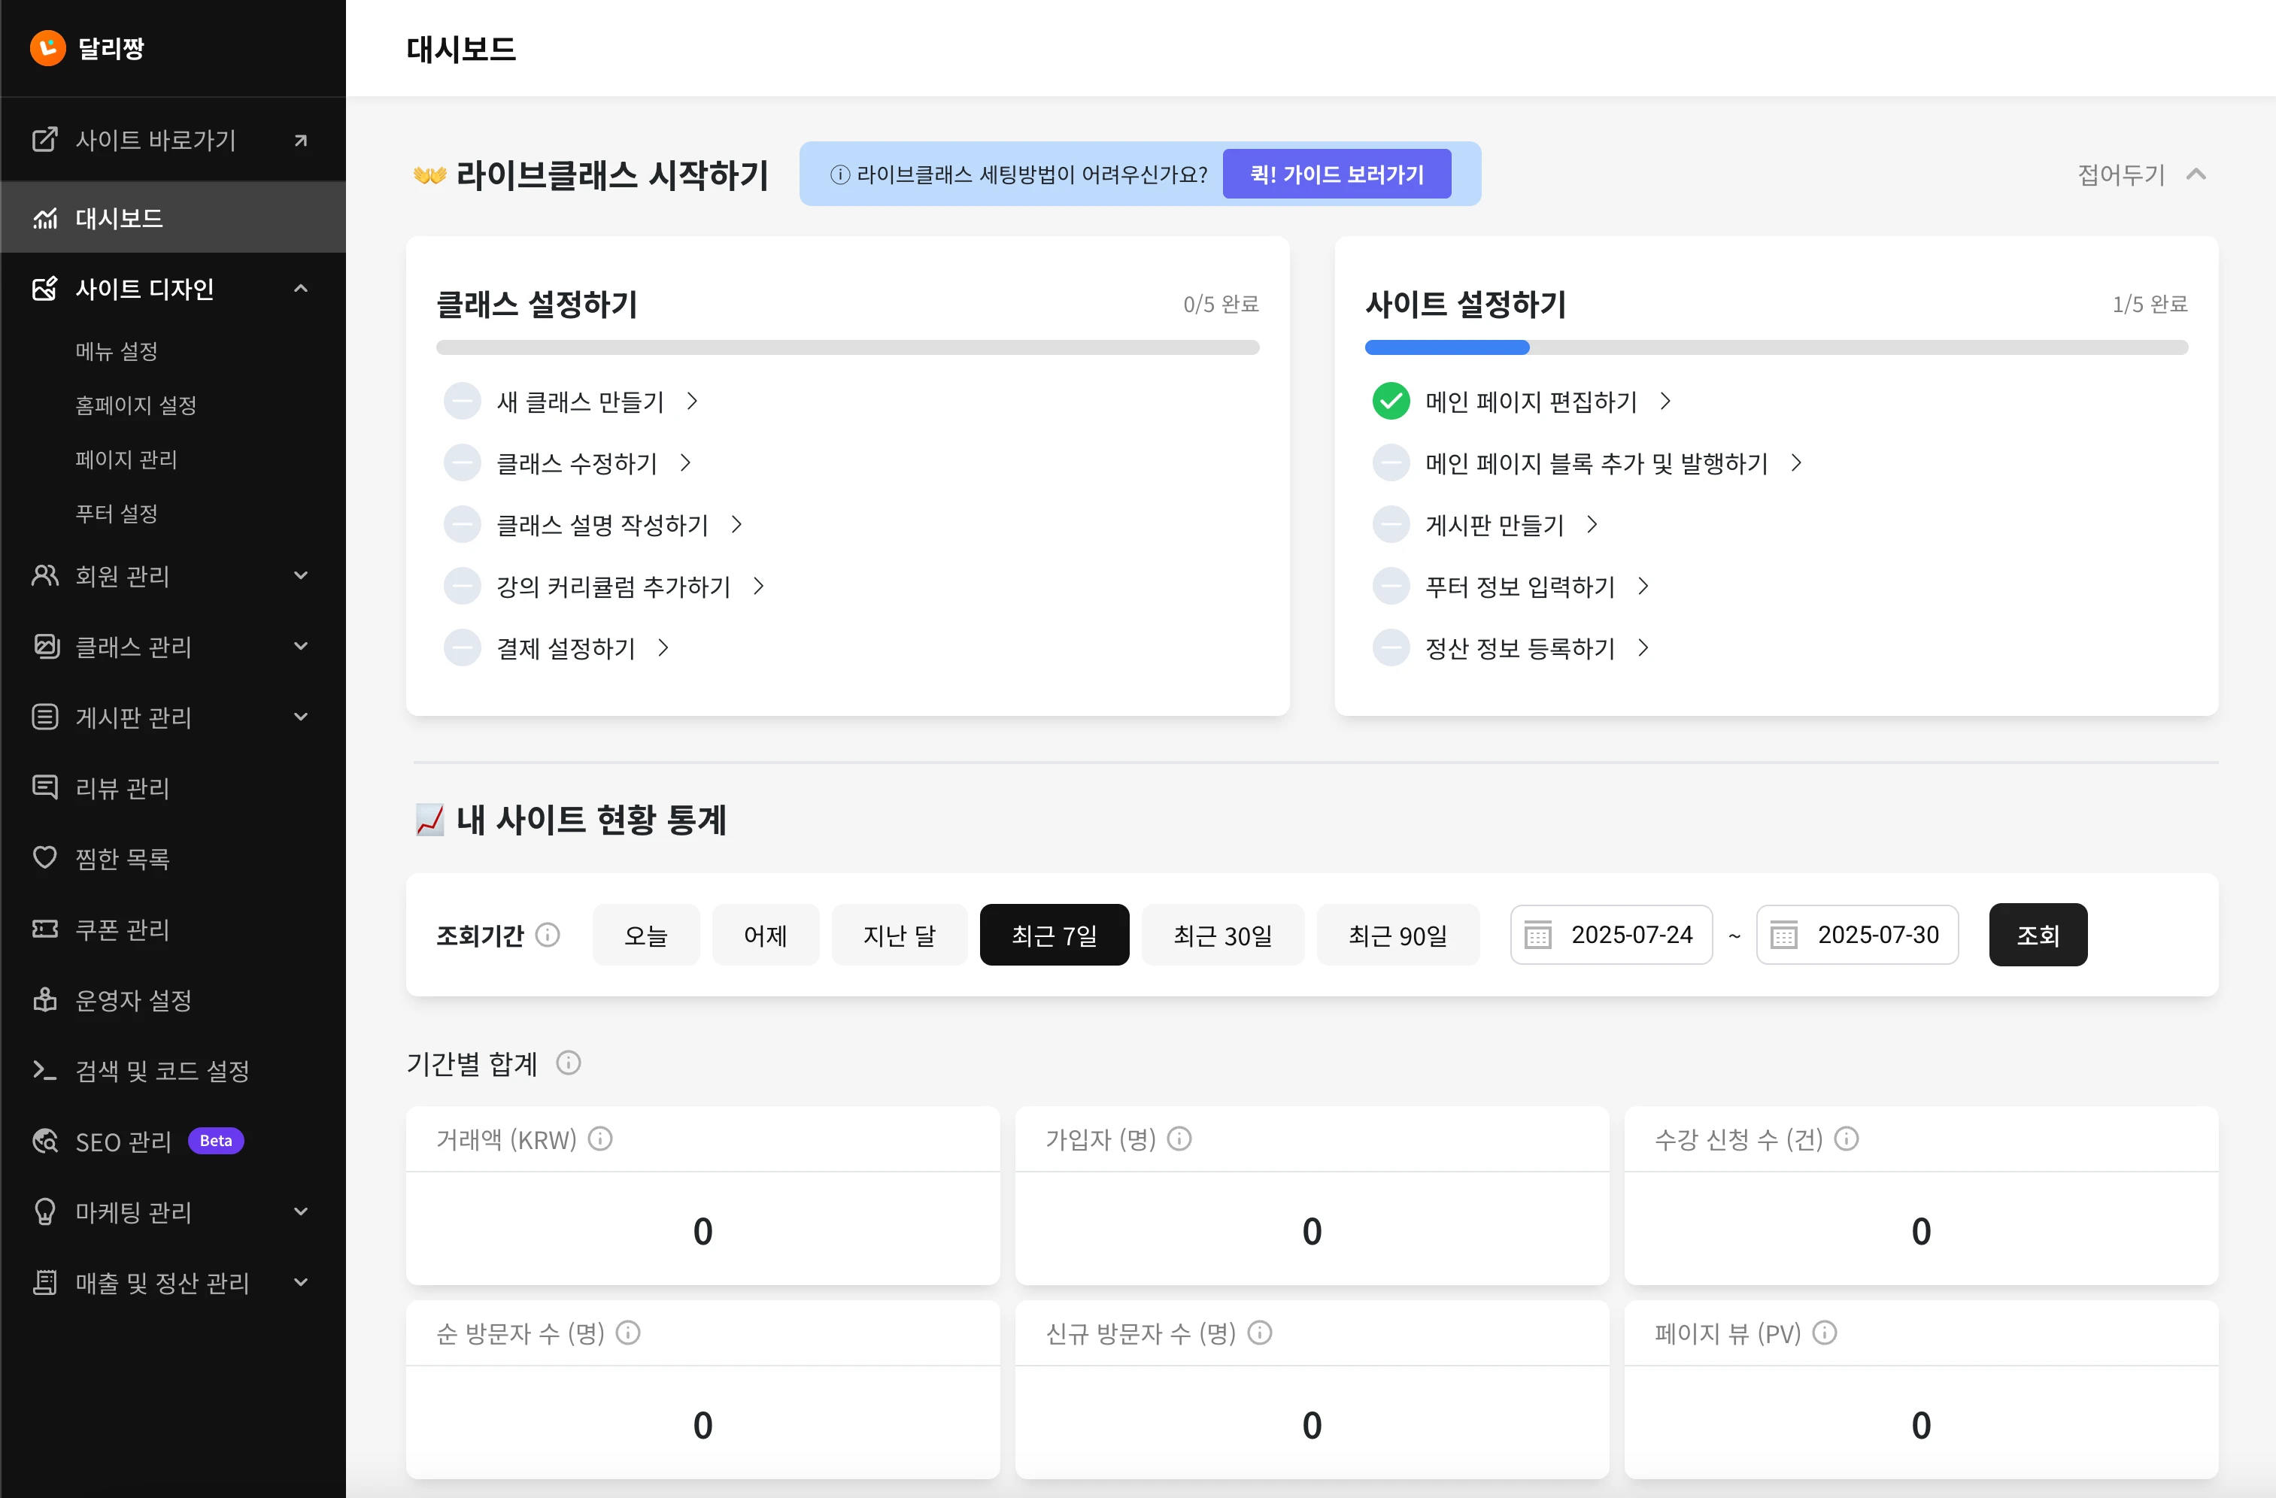The width and height of the screenshot is (2276, 1498).
Task: Click the 사이트 바로가기 external-link arrow icon
Action: tap(300, 141)
